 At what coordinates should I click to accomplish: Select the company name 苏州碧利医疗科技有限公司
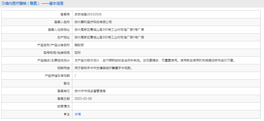93,22
